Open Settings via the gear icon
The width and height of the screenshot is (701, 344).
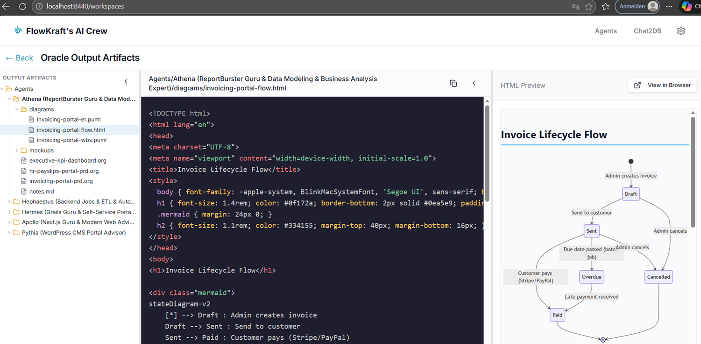tap(680, 30)
